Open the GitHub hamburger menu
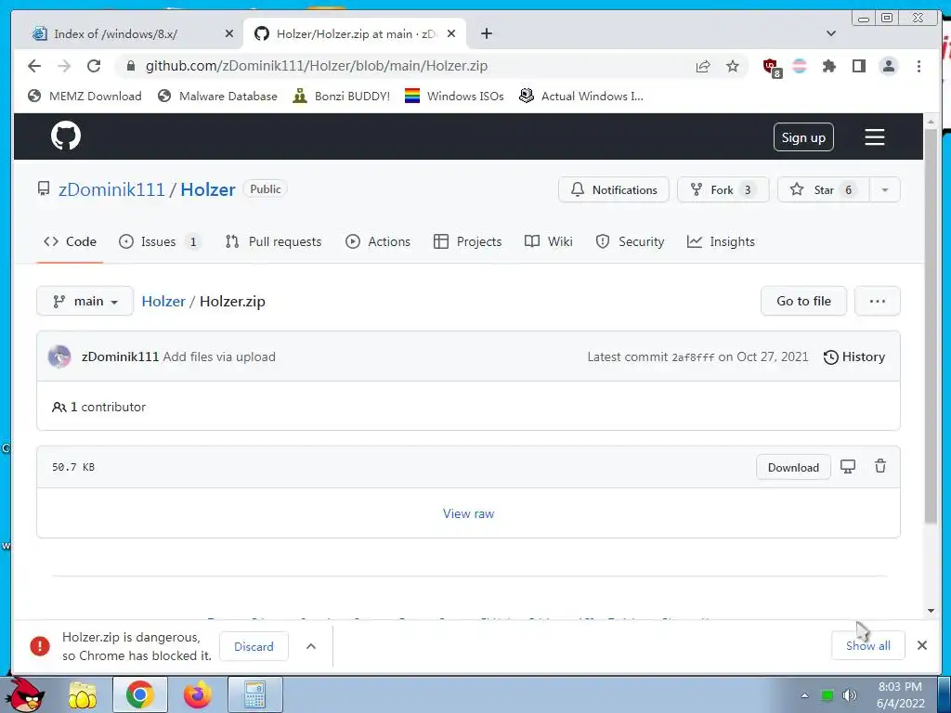The height and width of the screenshot is (713, 951). coord(874,137)
